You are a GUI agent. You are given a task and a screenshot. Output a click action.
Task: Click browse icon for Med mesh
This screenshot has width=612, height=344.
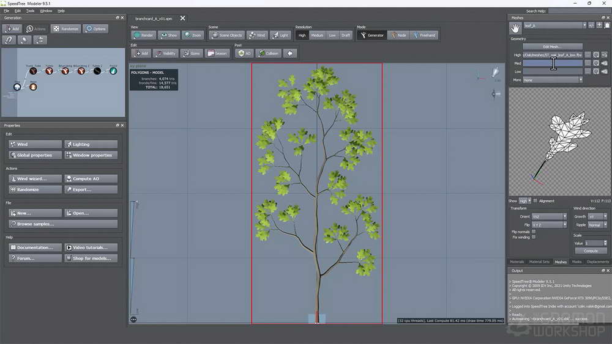588,63
